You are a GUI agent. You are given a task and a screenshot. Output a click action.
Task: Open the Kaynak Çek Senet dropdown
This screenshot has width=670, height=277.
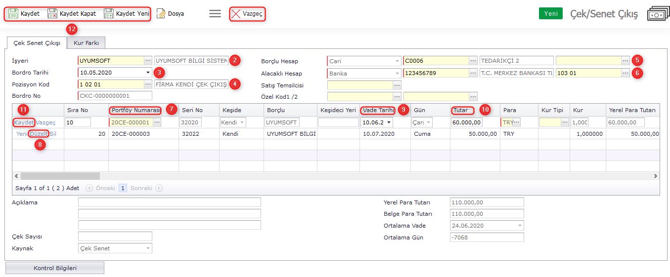tap(148, 248)
